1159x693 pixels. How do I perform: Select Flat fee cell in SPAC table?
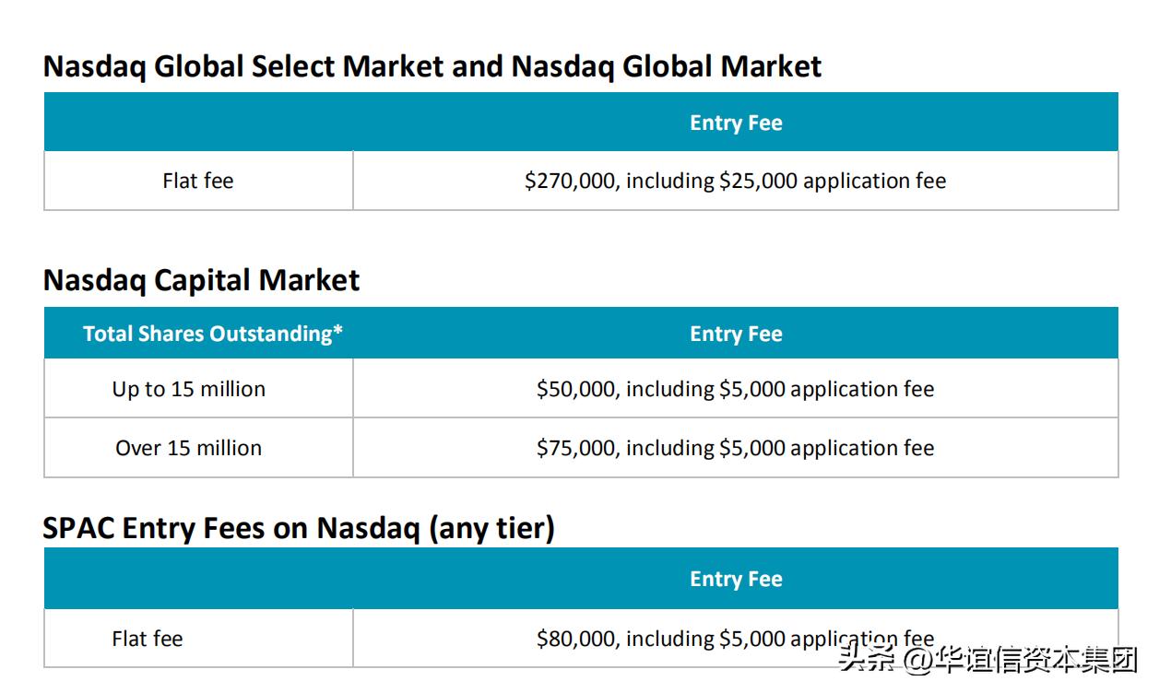pyautogui.click(x=148, y=639)
